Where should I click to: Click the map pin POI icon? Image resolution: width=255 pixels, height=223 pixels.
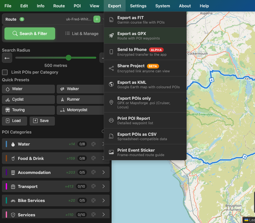point(111,102)
